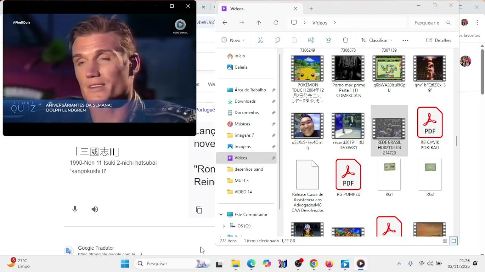Click the Rename icon in Explorer toolbar
The height and width of the screenshot is (272, 485).
coord(311,40)
